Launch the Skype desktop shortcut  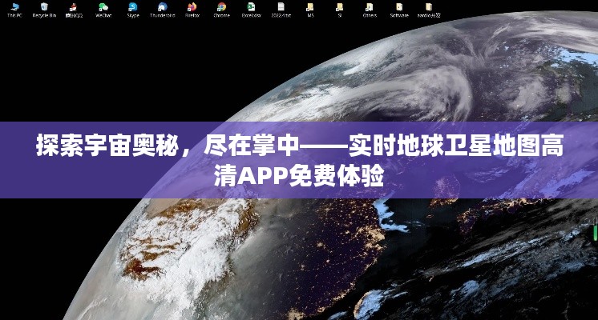133,10
